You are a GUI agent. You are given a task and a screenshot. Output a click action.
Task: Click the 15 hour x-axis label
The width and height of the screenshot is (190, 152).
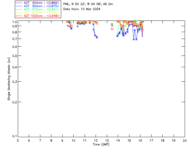tap(129, 140)
